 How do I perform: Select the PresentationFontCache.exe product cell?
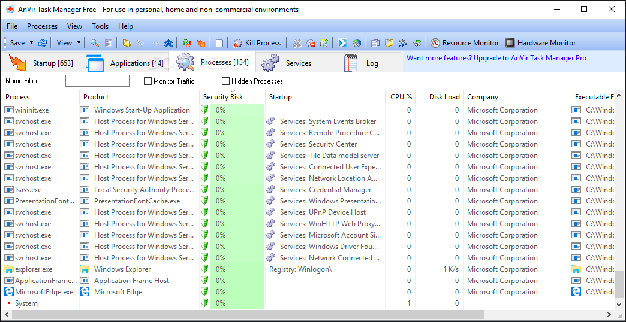coord(137,201)
